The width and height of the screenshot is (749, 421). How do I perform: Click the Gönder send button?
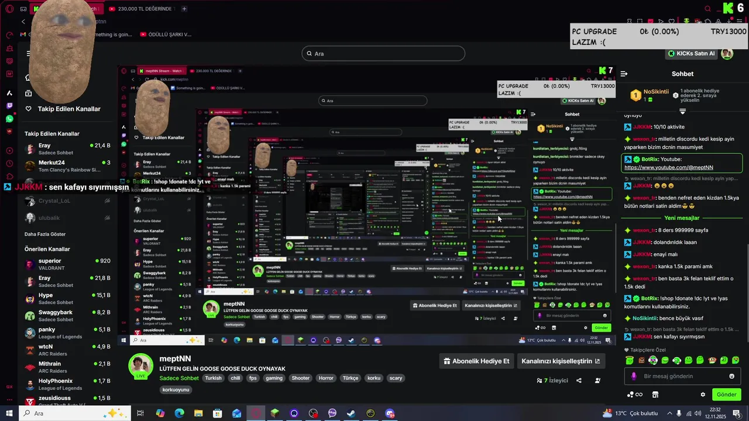coord(726,395)
